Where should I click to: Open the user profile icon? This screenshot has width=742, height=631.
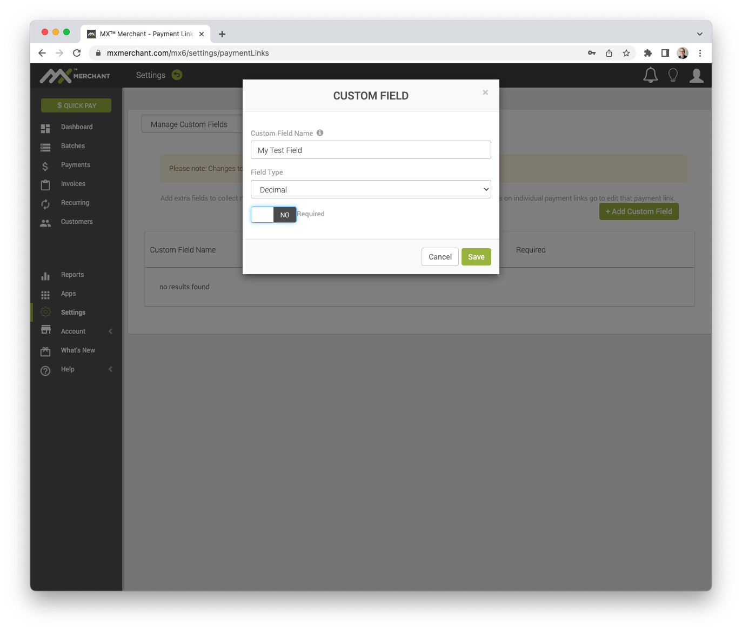pos(696,75)
